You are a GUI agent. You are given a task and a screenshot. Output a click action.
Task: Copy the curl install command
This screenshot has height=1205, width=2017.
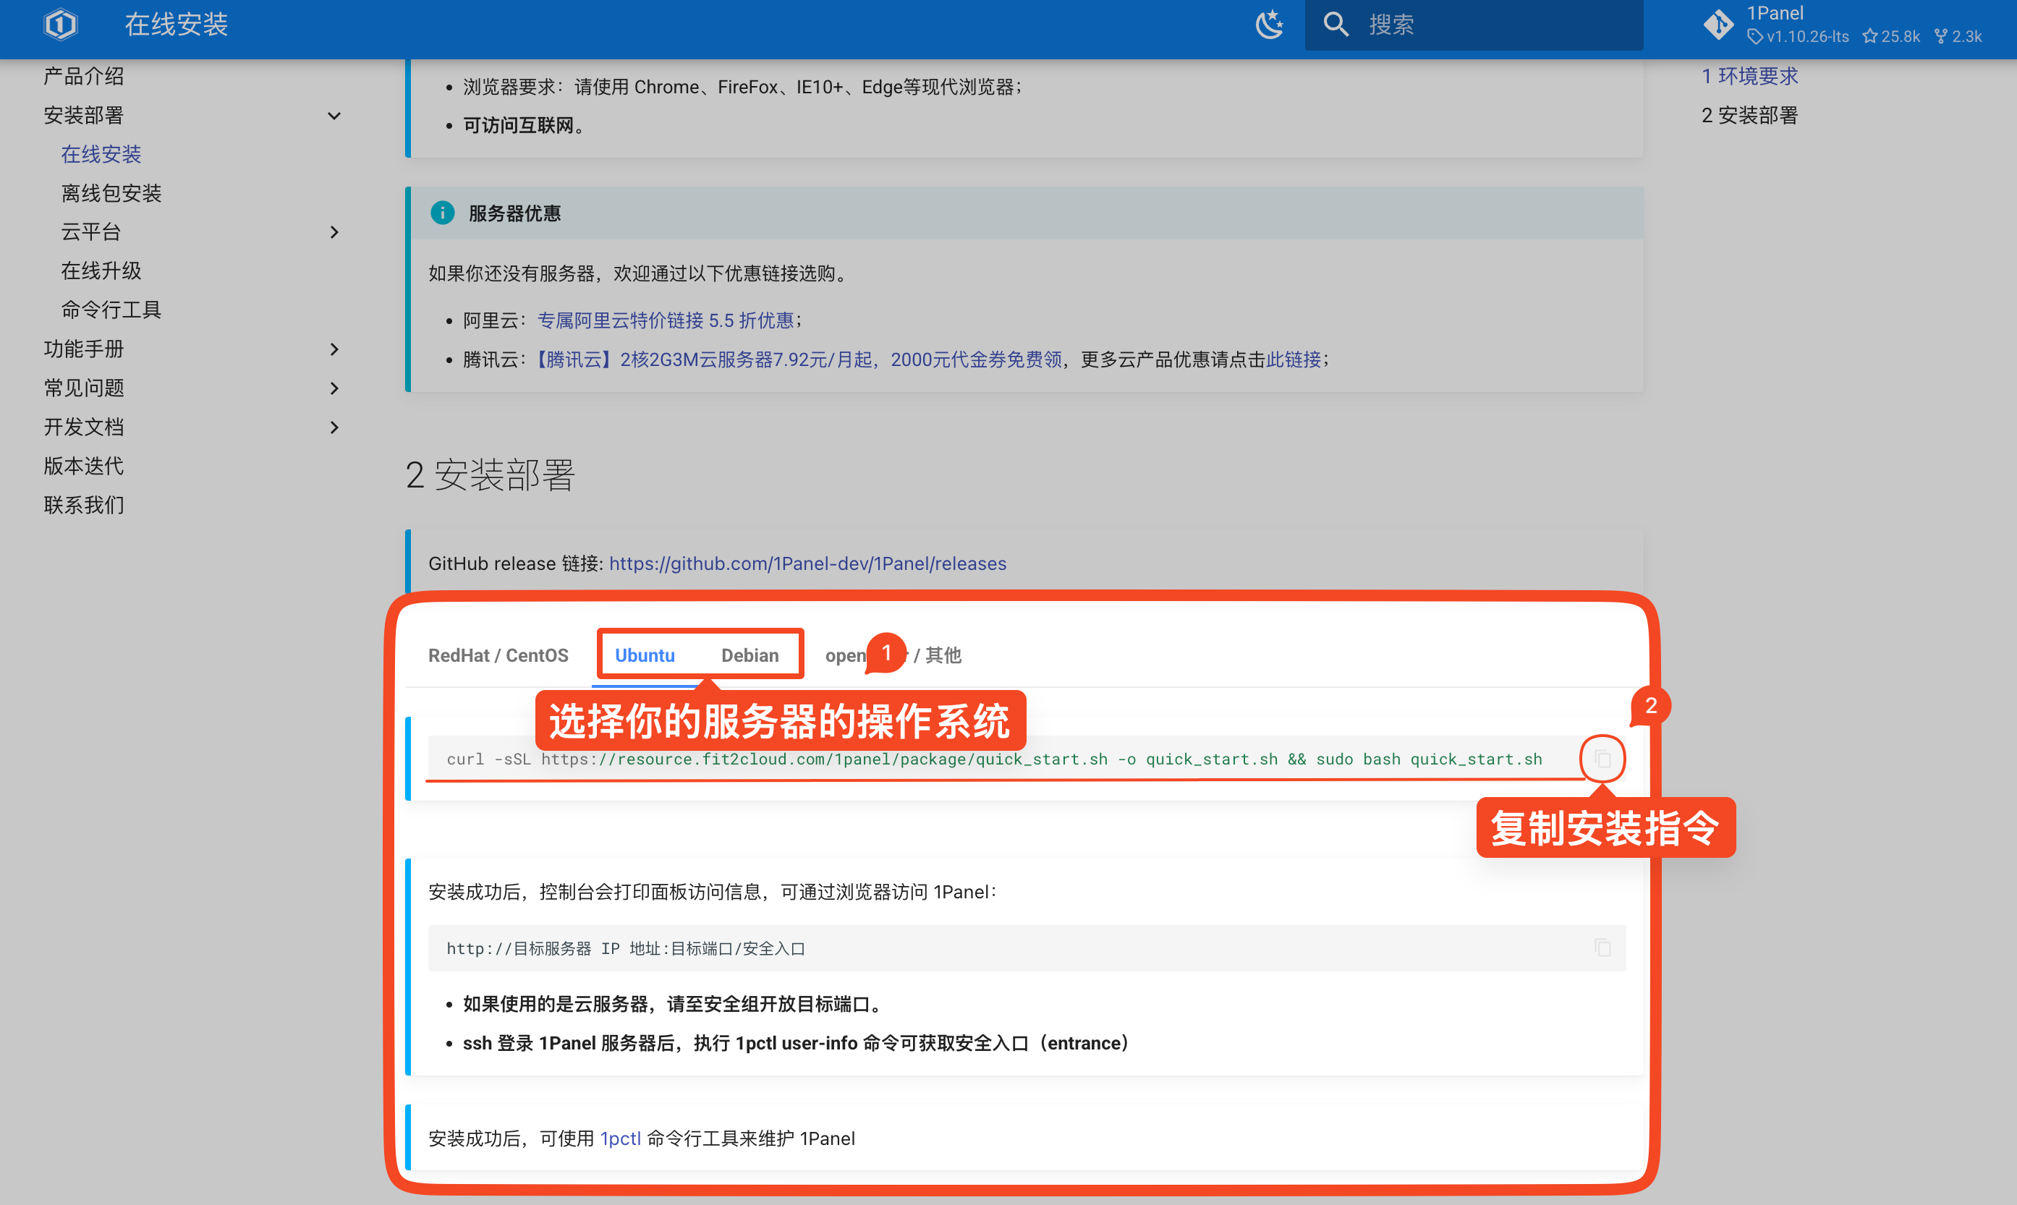click(1602, 759)
